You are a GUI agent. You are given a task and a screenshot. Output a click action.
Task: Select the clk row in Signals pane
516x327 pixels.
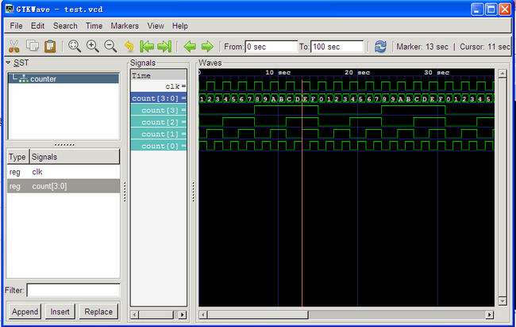click(159, 86)
